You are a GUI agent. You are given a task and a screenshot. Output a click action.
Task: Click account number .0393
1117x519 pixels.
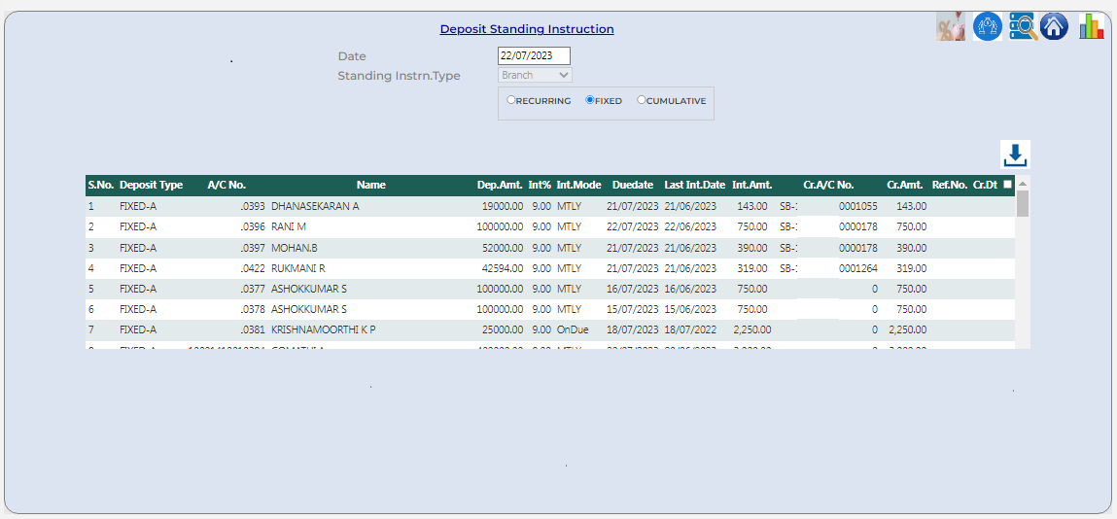pyautogui.click(x=253, y=206)
